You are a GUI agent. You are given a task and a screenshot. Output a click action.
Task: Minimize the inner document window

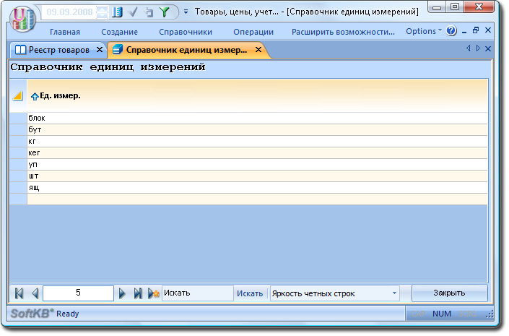coord(464,31)
